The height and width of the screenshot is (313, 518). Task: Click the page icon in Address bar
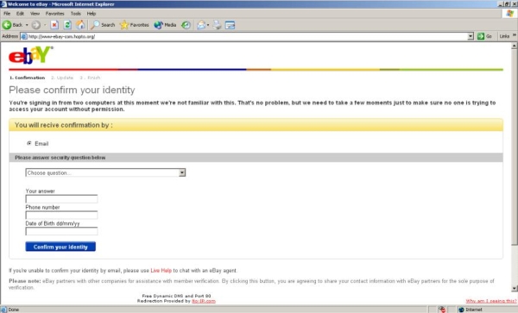24,36
